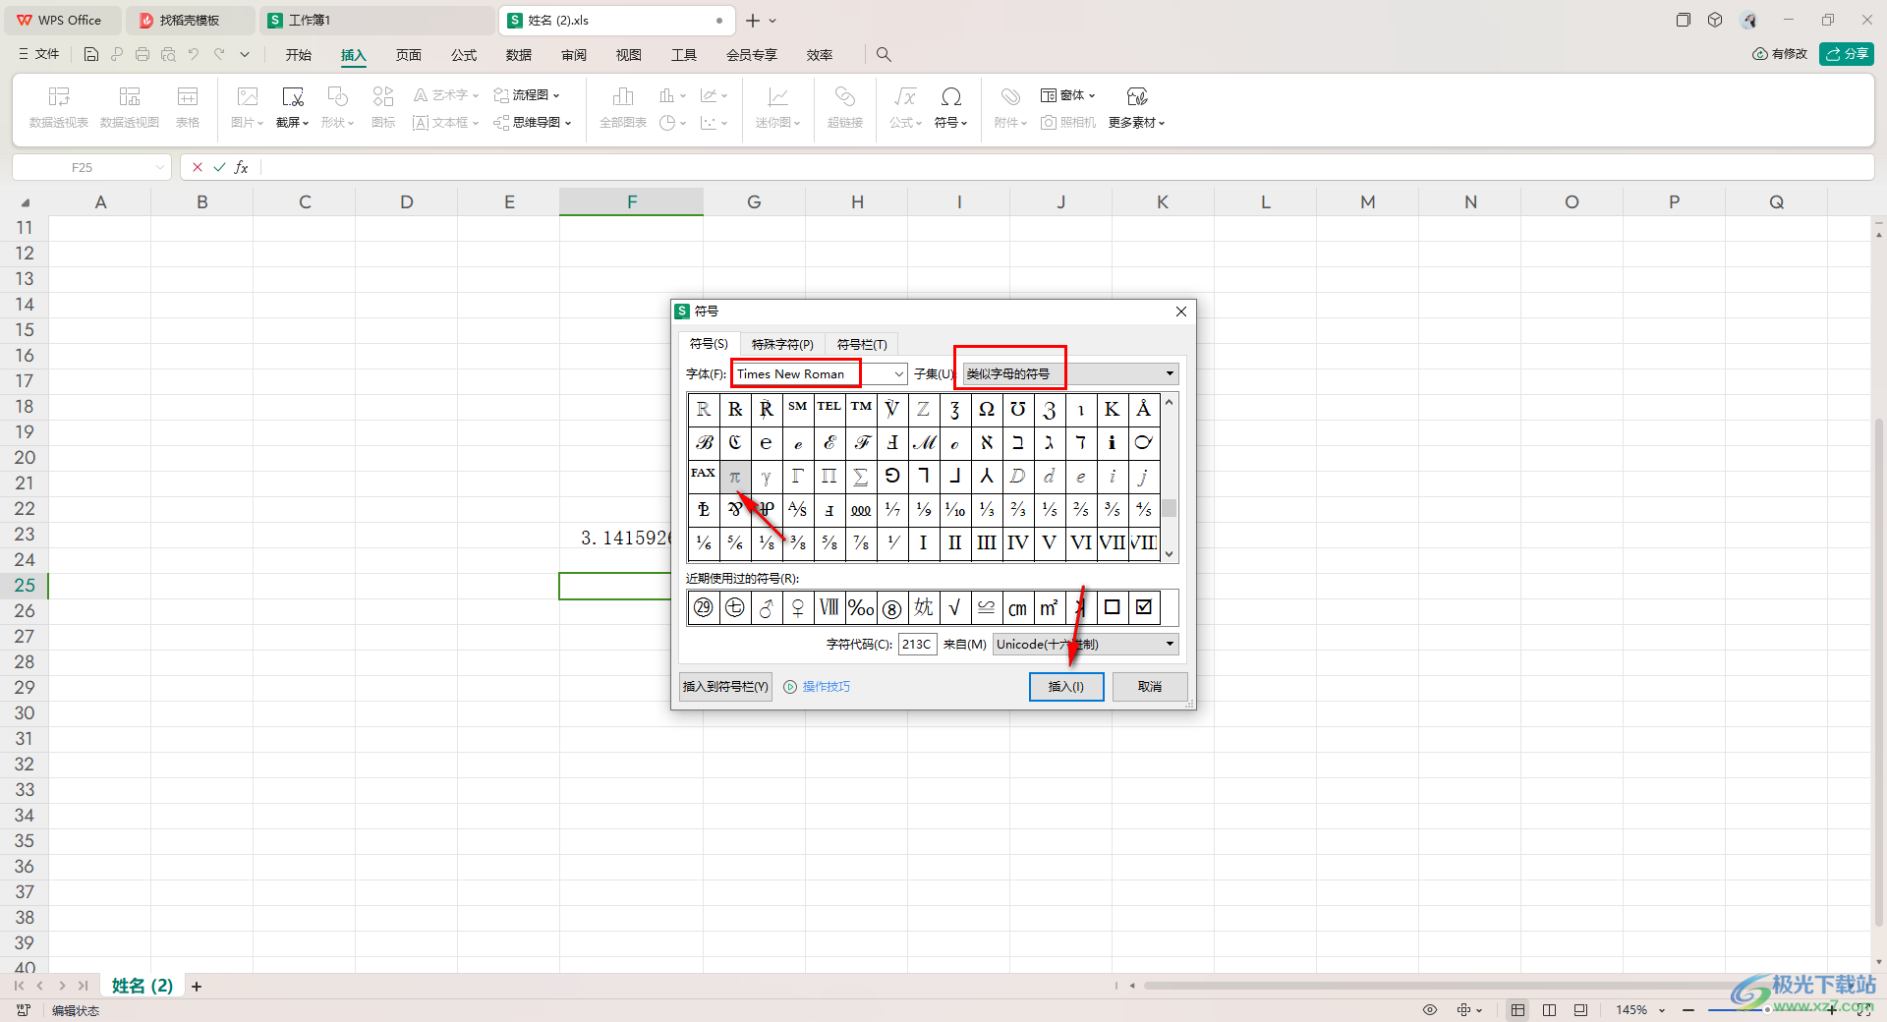Open the name box dropdown arrow
Viewport: 1887px width, 1022px height.
(159, 168)
